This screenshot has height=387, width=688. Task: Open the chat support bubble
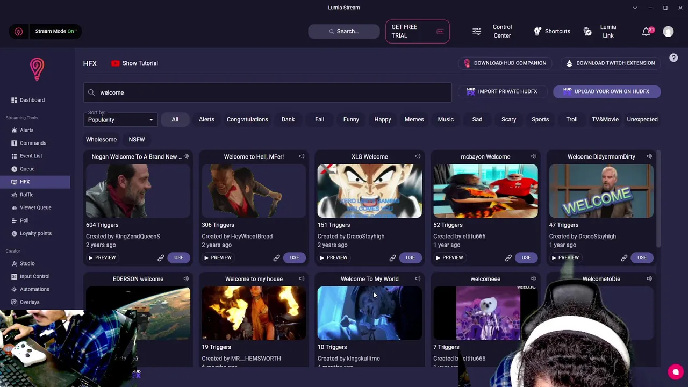pos(676,372)
